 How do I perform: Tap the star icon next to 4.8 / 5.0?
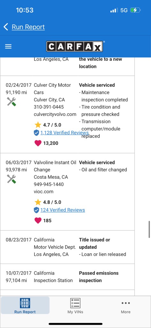(38, 202)
